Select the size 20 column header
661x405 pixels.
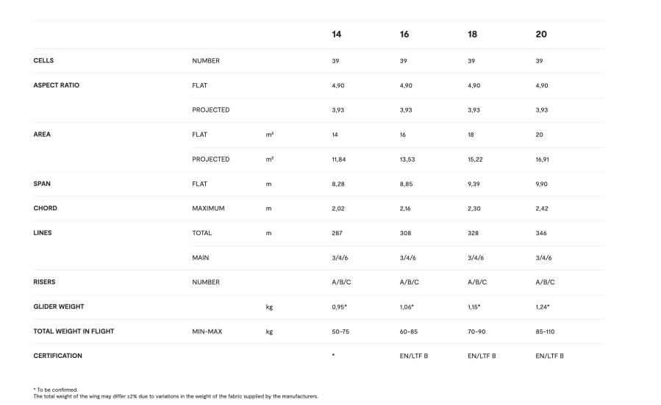541,35
